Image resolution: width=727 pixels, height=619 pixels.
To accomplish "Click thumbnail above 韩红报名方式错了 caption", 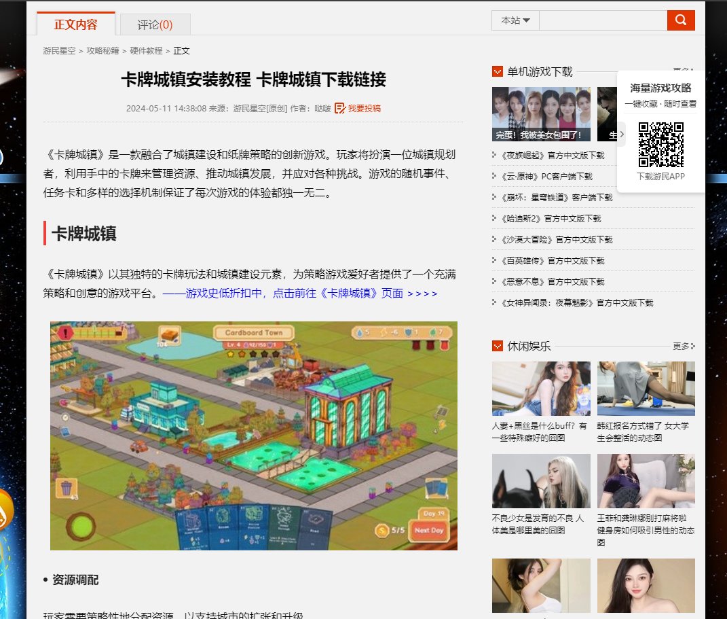I will (646, 389).
